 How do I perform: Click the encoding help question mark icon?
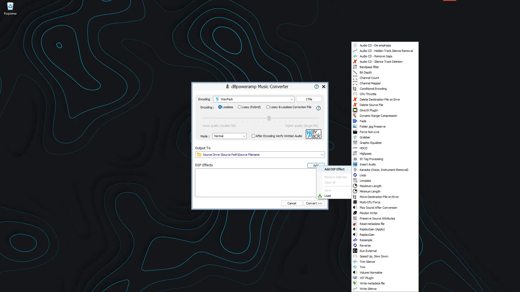(318, 108)
